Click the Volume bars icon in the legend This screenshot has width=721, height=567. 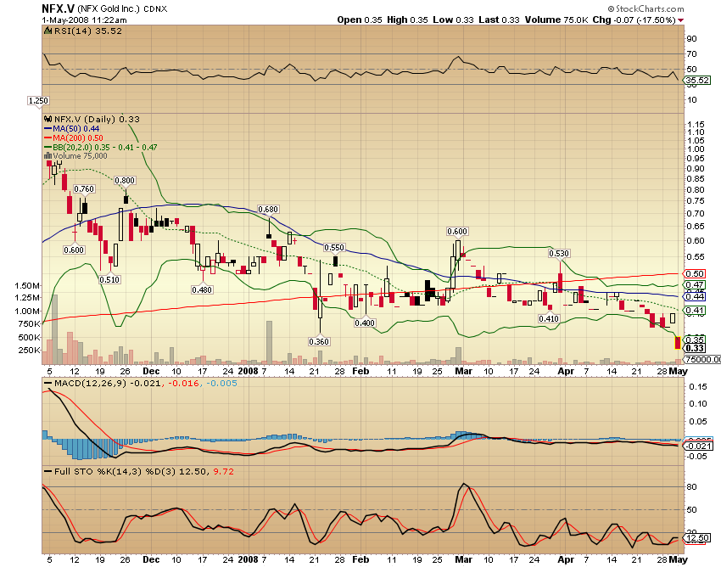[x=48, y=154]
